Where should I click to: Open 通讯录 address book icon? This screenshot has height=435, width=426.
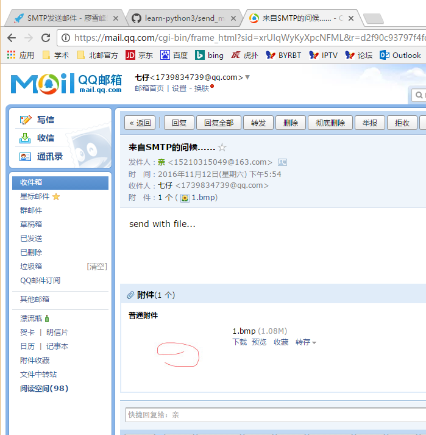click(26, 156)
